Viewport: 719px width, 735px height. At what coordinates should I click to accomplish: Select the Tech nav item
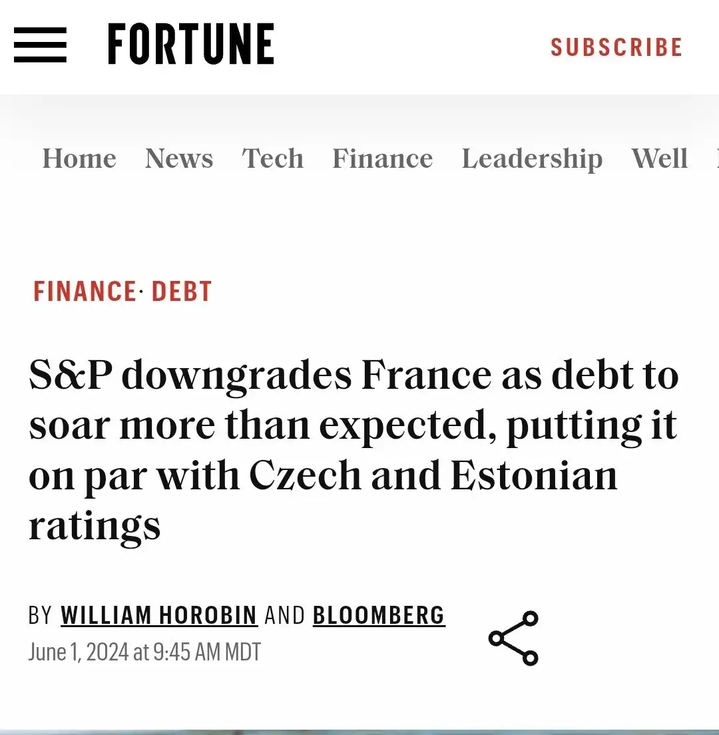pos(273,158)
